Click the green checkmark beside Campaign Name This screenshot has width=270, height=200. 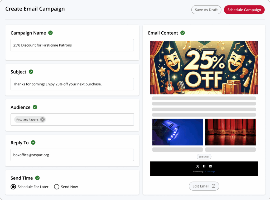[50, 33]
